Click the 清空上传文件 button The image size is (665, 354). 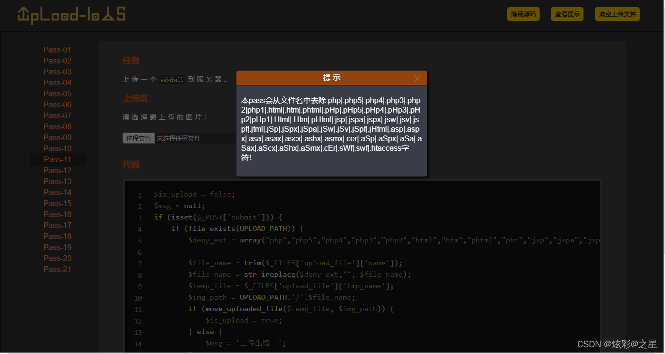tap(617, 14)
